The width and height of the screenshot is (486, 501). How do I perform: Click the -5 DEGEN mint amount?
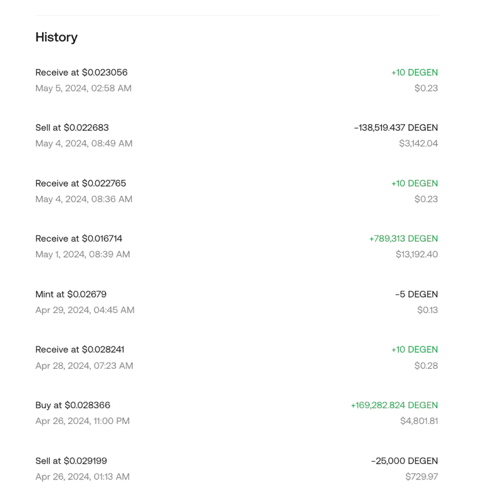pyautogui.click(x=416, y=294)
